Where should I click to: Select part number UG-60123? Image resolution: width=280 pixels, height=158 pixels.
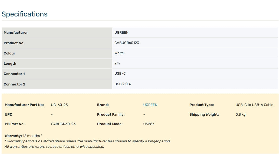coord(59,105)
